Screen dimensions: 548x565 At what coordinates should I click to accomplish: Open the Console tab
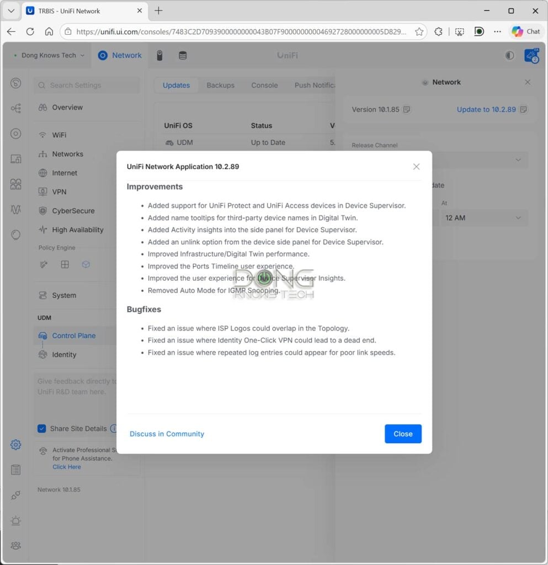tap(264, 85)
